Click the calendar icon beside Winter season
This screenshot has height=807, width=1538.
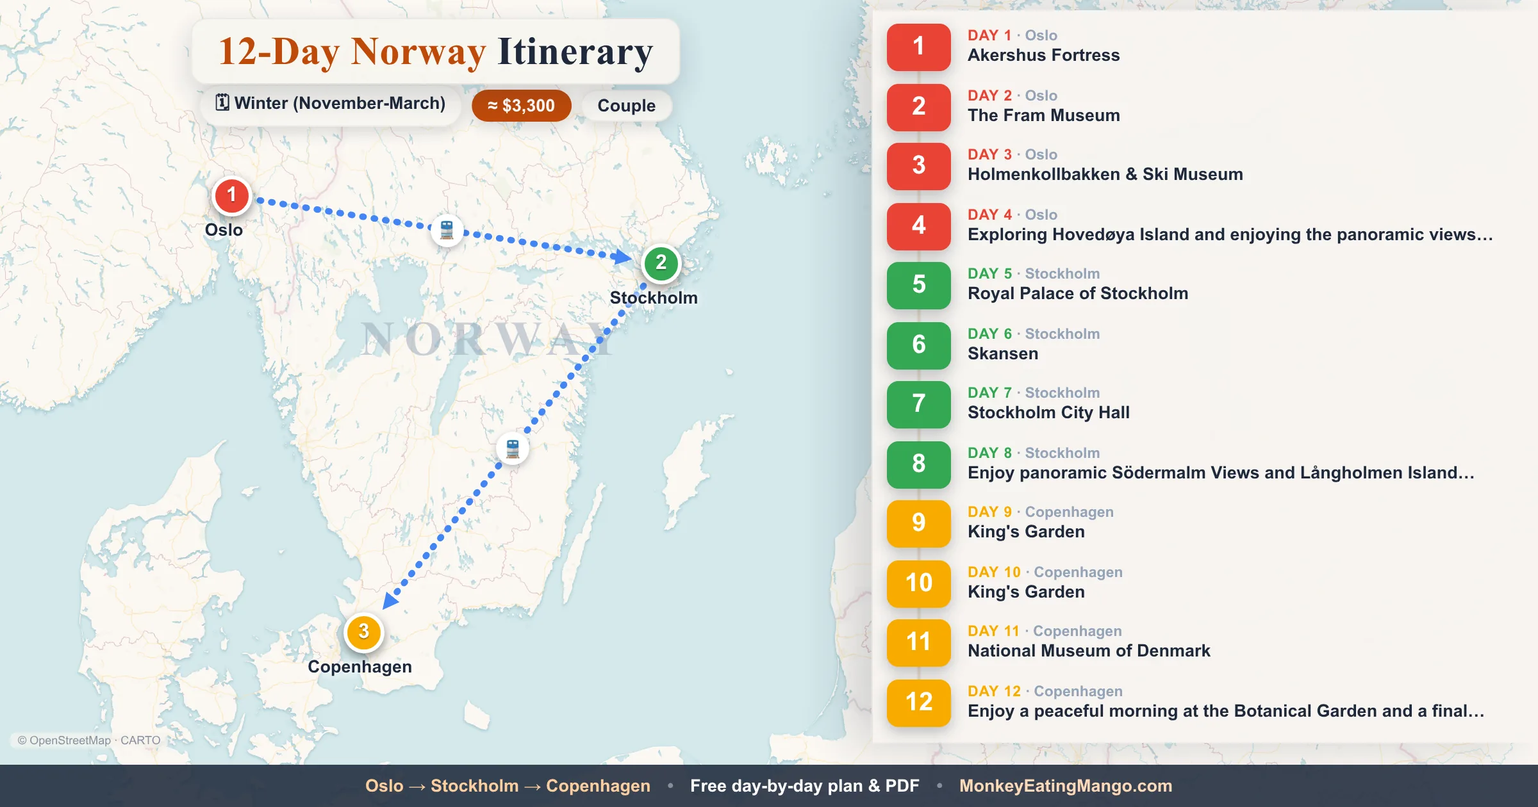click(x=222, y=102)
